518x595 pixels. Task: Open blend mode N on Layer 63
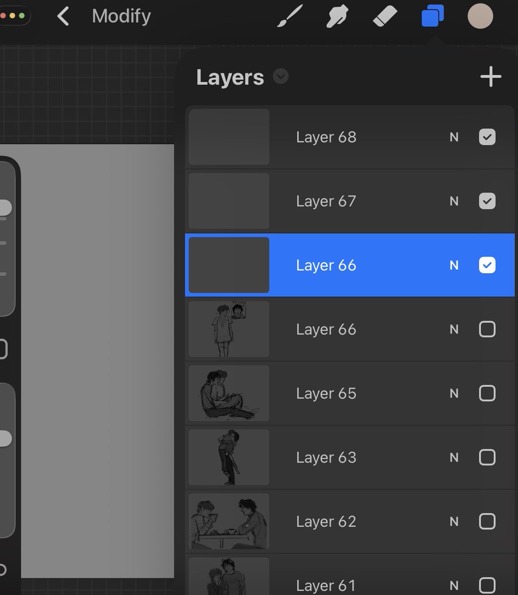[x=454, y=458]
